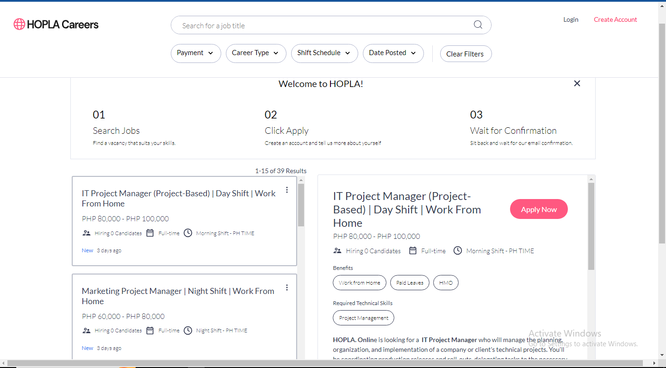Select the Project Management skill chip
Image resolution: width=666 pixels, height=368 pixels.
tap(363, 318)
